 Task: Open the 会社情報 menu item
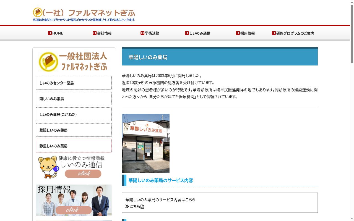pos(102,33)
